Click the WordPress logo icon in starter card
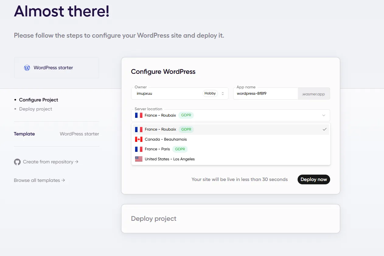The width and height of the screenshot is (384, 256). [27, 68]
